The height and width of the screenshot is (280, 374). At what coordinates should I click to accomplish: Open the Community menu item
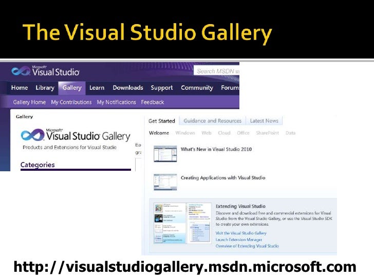point(197,88)
